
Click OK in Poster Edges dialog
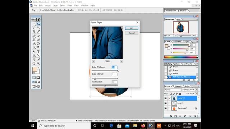(x=132, y=28)
